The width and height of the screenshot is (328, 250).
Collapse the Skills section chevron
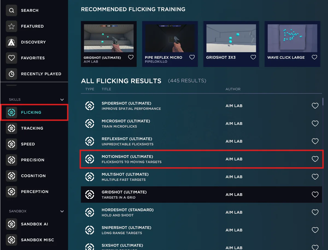[x=62, y=100]
